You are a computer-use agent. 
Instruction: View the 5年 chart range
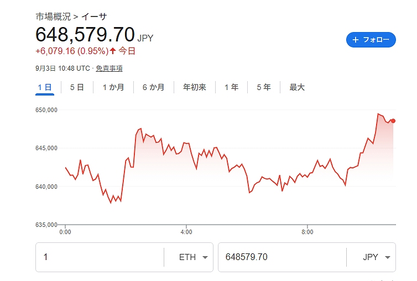pyautogui.click(x=264, y=87)
